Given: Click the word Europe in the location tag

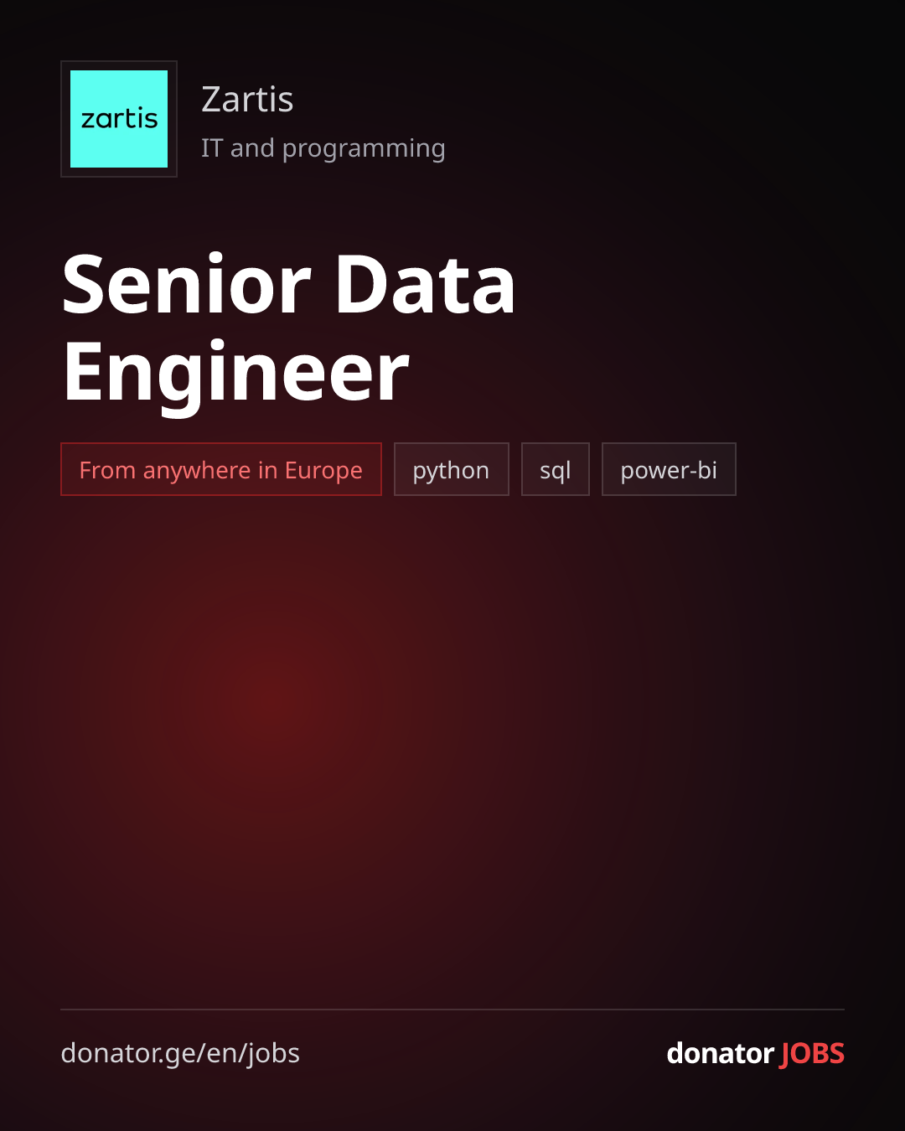Looking at the screenshot, I should (323, 471).
